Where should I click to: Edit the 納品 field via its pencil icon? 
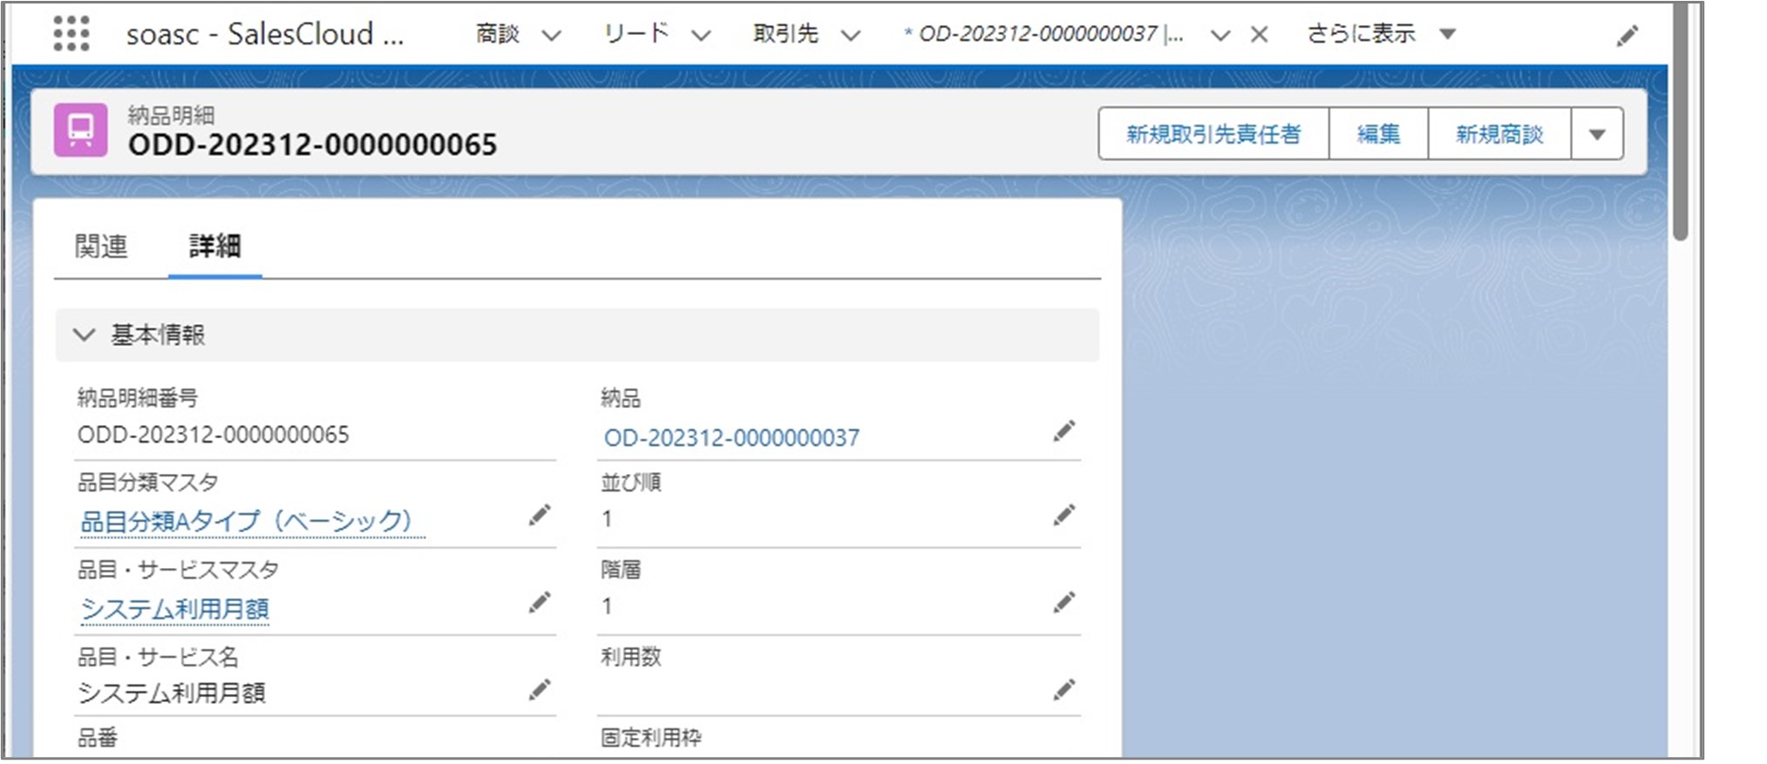[x=1064, y=431]
